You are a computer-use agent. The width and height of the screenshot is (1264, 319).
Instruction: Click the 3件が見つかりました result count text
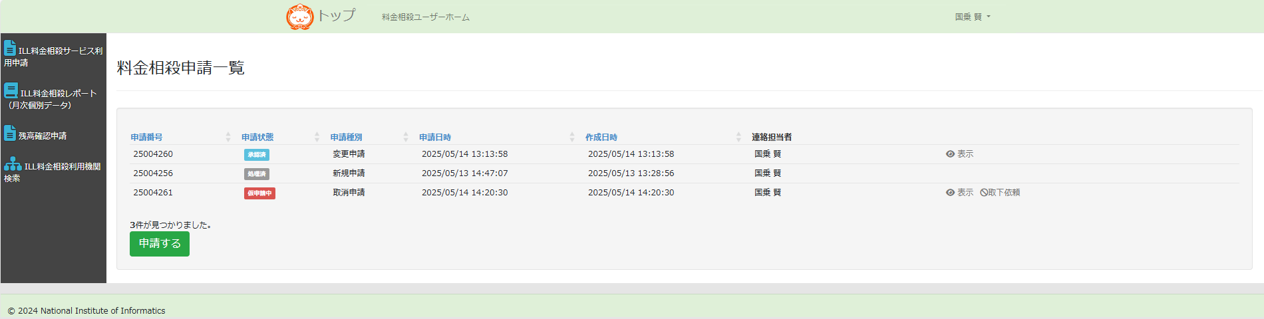pos(170,225)
